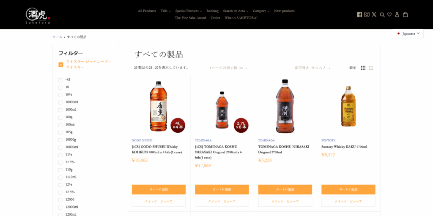Open the shopping cart icon
Viewport: 433px width, 216px height.
[405, 14]
